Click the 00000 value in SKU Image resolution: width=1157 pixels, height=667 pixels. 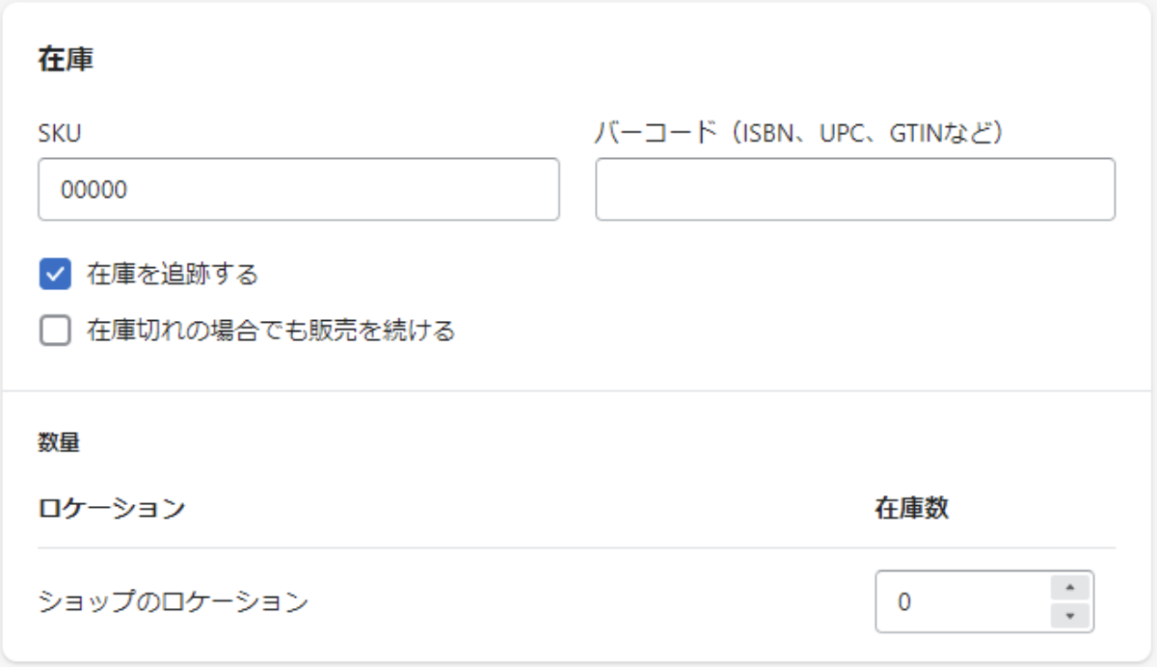94,190
